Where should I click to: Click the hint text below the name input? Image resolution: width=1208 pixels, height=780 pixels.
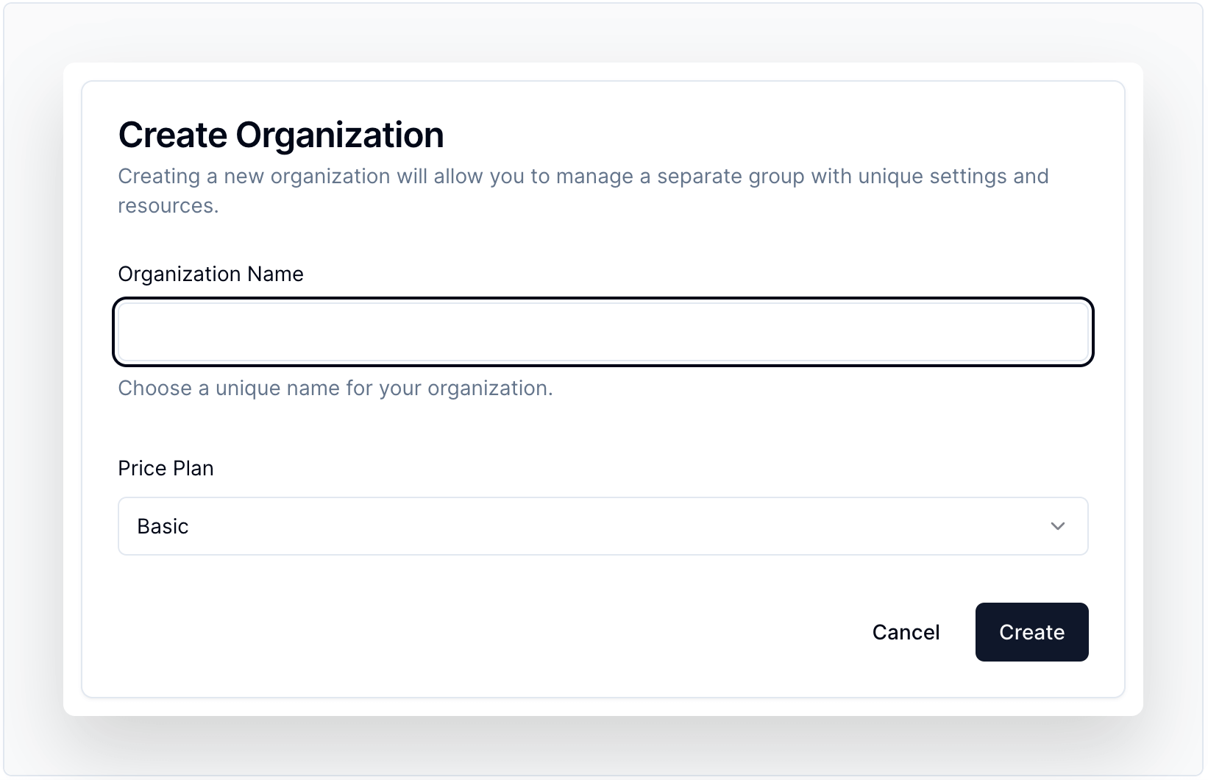tap(335, 388)
